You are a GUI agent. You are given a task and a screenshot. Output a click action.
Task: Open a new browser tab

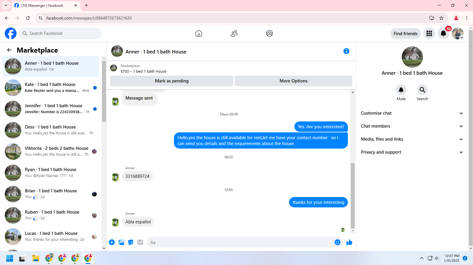pos(86,5)
